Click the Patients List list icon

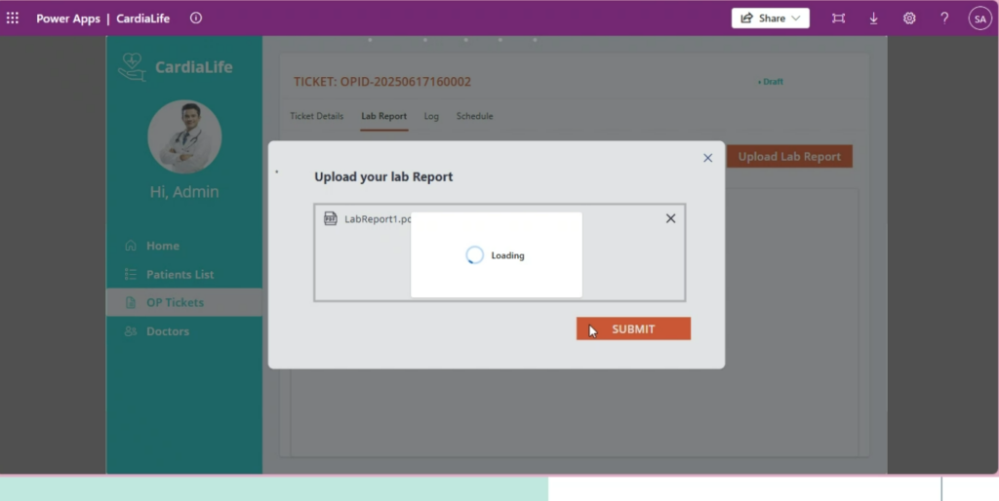pyautogui.click(x=131, y=274)
